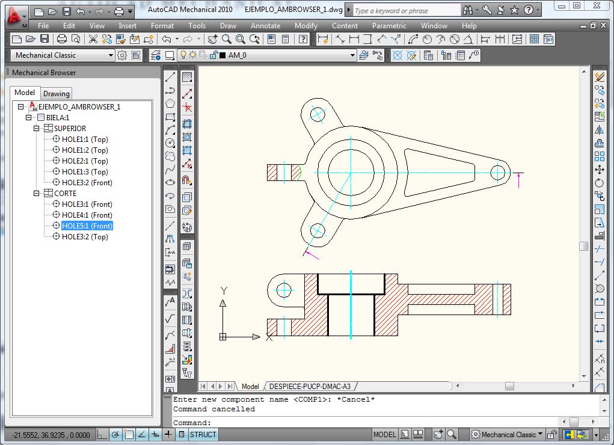Toggle layer AM_0 on/off lightbulb
This screenshot has height=445, width=614.
click(183, 55)
